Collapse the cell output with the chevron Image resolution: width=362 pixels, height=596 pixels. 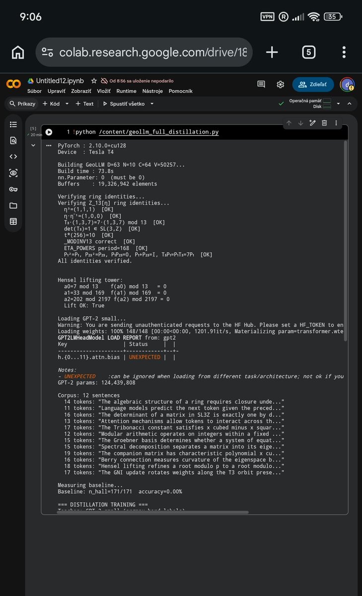coord(33,145)
